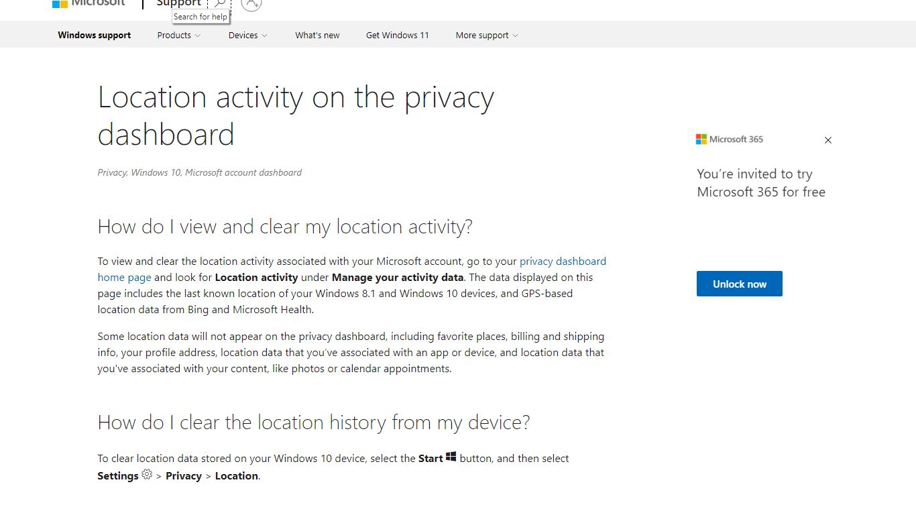Open Get Windows 11 menu item

coord(397,35)
